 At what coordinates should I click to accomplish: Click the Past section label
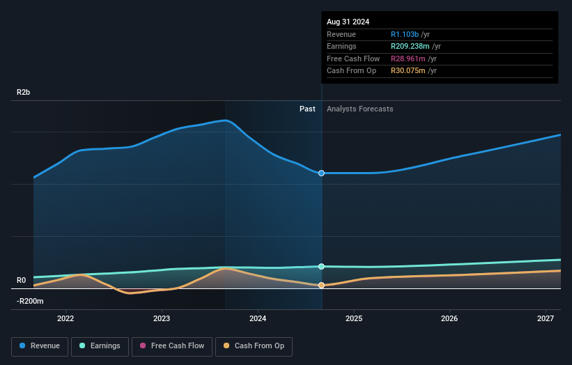(307, 109)
